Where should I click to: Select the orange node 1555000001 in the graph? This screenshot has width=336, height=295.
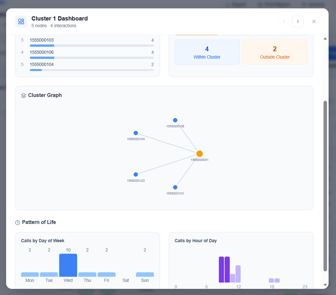click(199, 154)
